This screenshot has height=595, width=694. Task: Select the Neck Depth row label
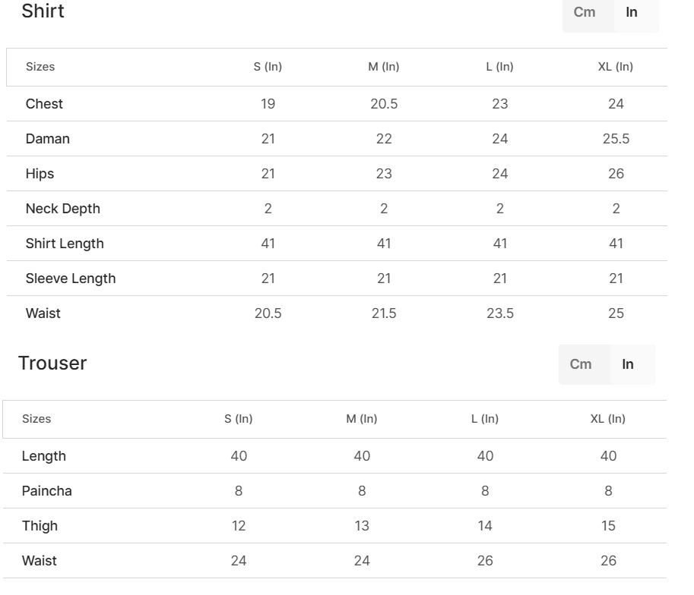63,209
